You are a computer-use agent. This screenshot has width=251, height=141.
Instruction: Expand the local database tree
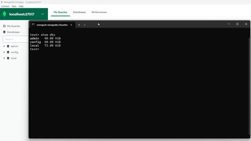coord(4,58)
